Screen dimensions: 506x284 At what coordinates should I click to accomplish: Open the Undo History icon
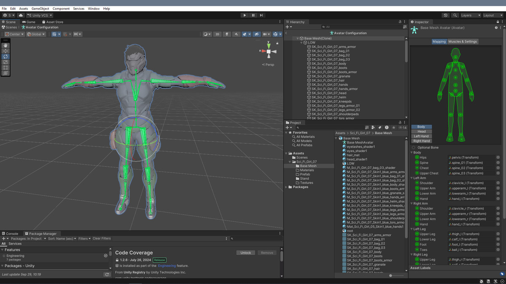click(x=446, y=15)
